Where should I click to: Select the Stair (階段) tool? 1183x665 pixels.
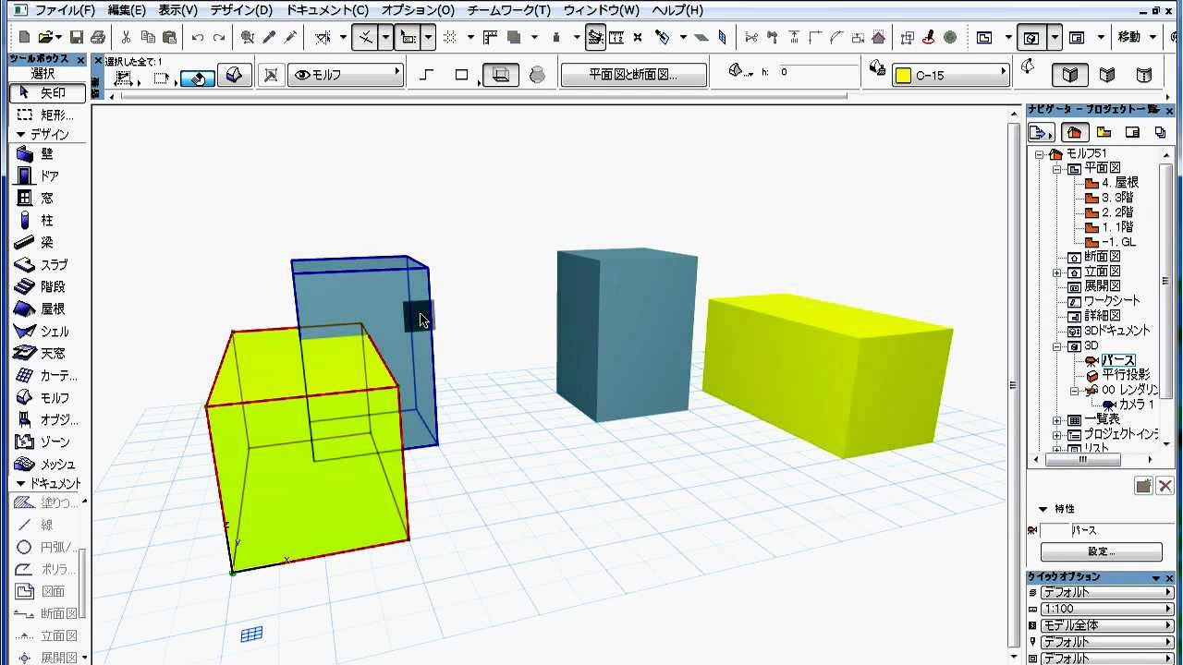pos(47,286)
